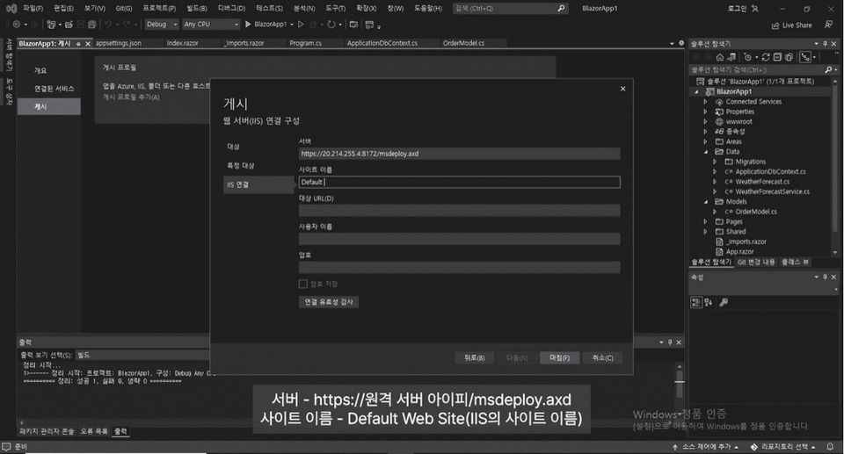Screen dimensions: 844x454
Task: Click the 마침(F) finish button
Action: coord(559,357)
